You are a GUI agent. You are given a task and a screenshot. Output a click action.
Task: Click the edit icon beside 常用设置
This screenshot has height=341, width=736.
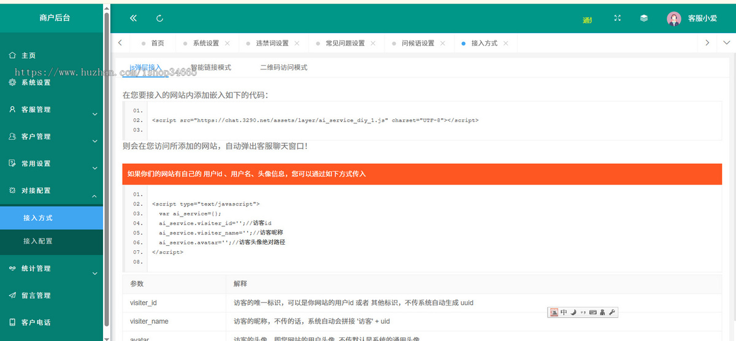(12, 163)
